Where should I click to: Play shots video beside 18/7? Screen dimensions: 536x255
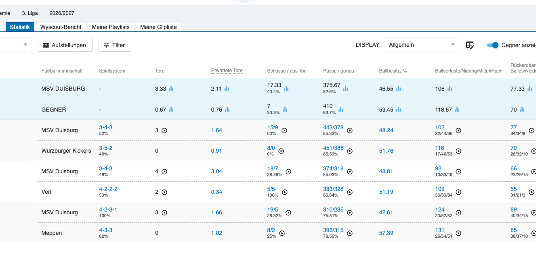[288, 172]
